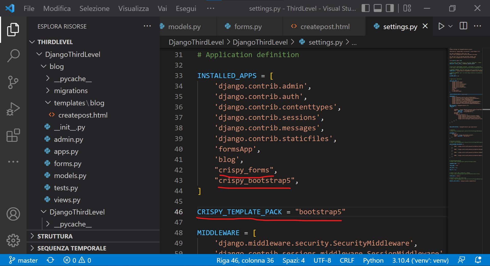Show hidden menu bar items

(211, 8)
